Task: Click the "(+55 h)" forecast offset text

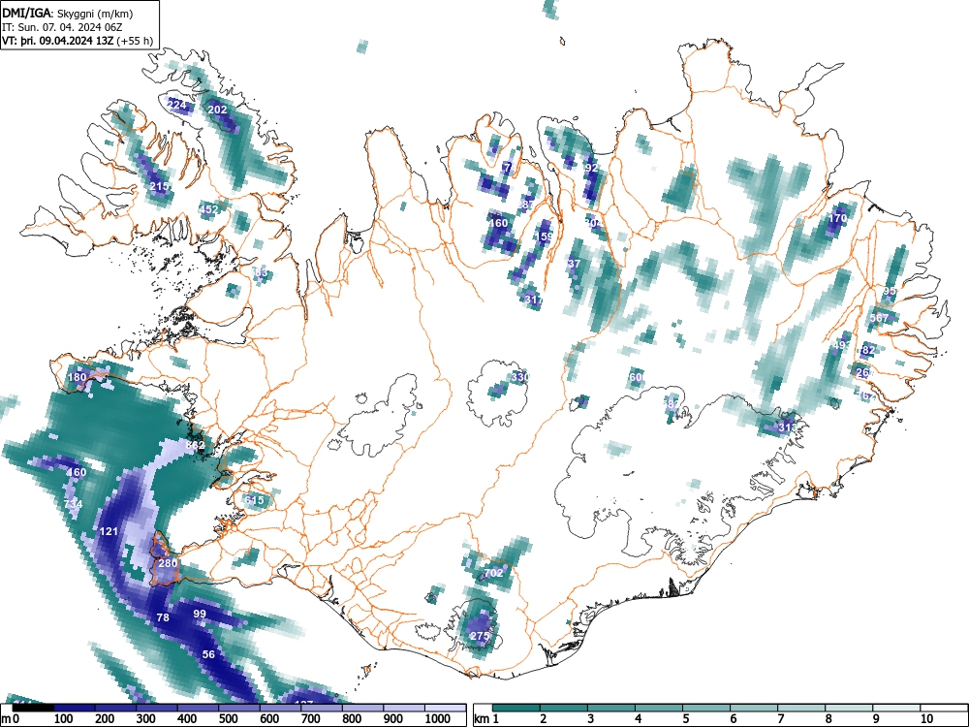Action: [135, 42]
